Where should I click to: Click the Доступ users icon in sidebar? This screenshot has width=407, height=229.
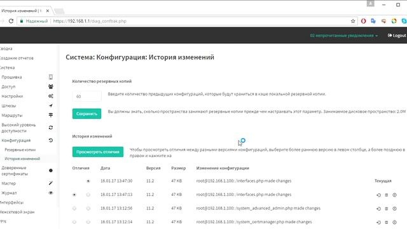51,87
